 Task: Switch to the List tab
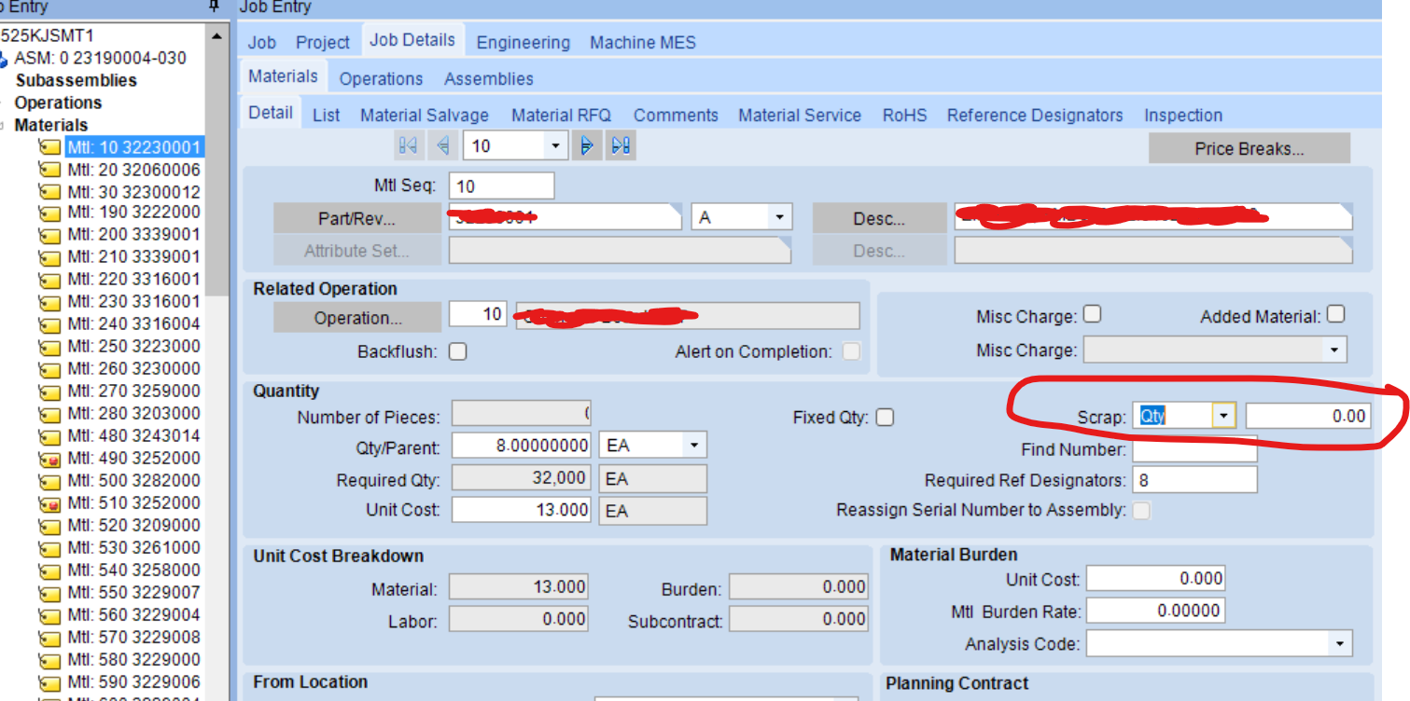(x=327, y=116)
